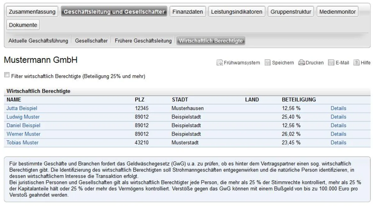Select the Gesellschafter section
Viewport: 373px width, 206px height.
tap(91, 40)
